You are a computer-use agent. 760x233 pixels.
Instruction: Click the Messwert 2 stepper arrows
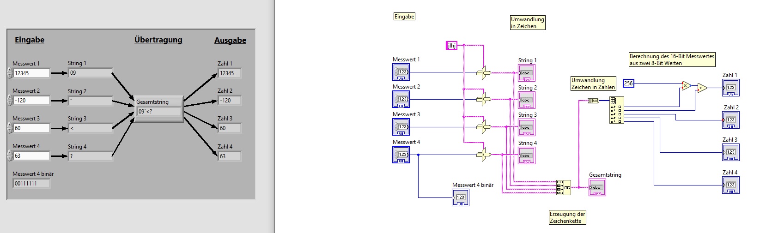(x=9, y=100)
